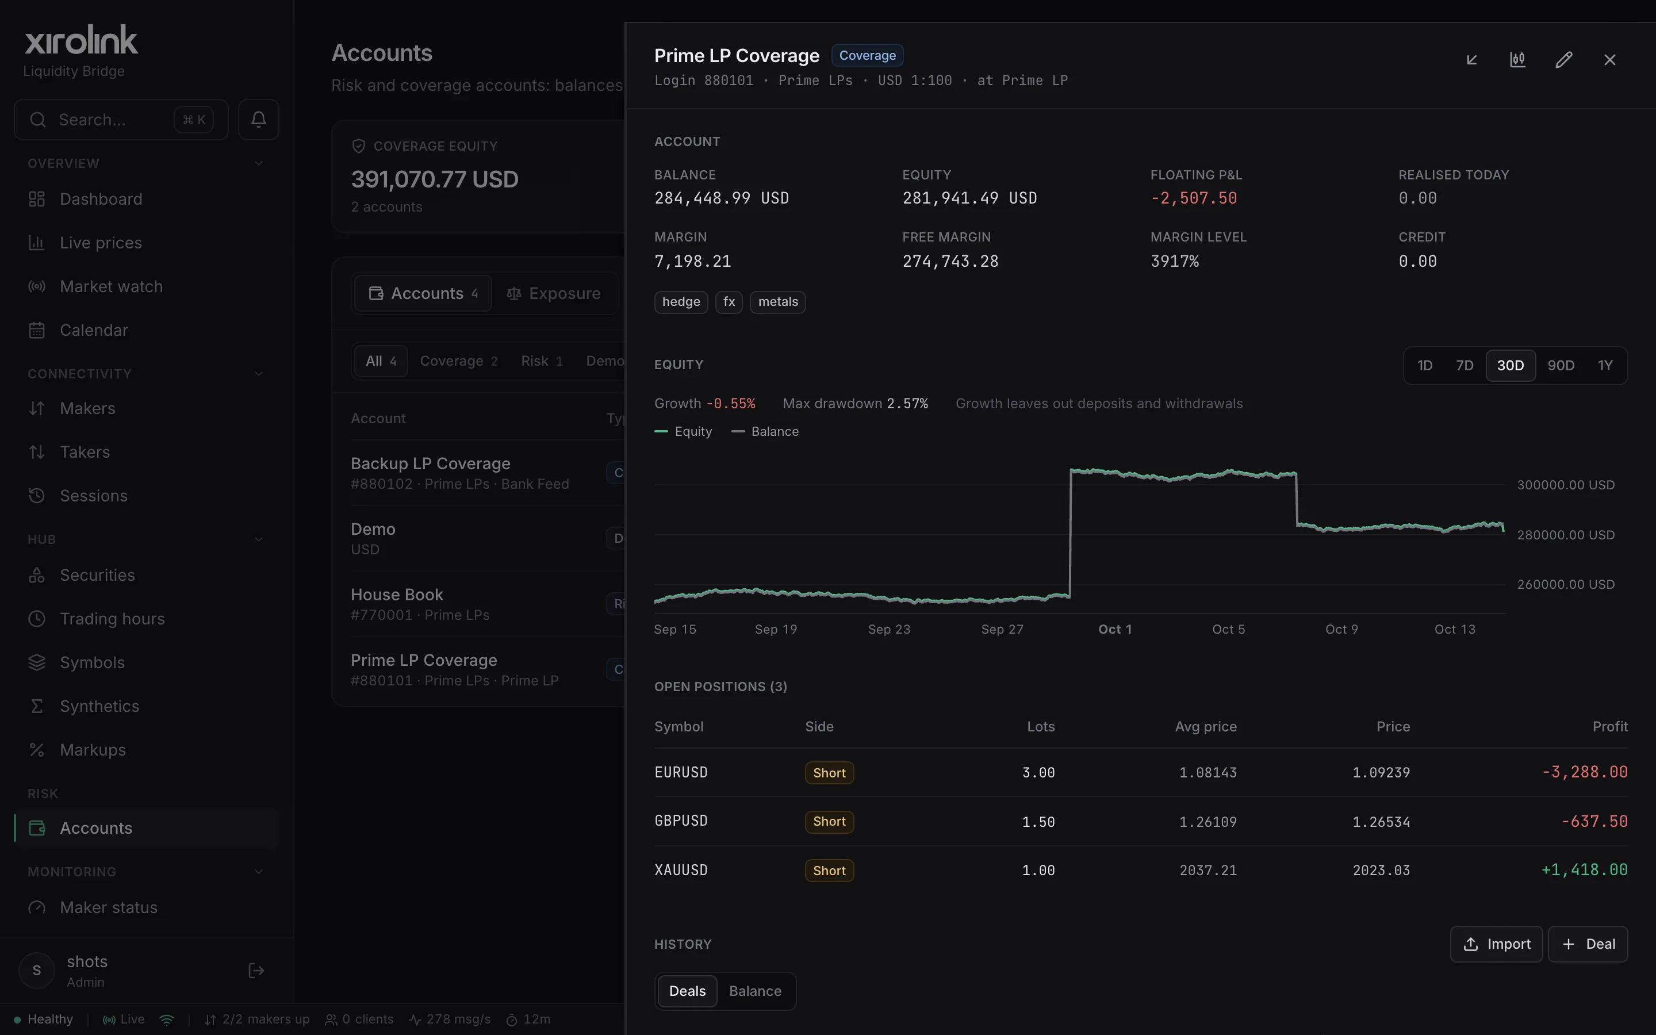Switch history to Balance tab
This screenshot has height=1035, width=1656.
click(755, 991)
